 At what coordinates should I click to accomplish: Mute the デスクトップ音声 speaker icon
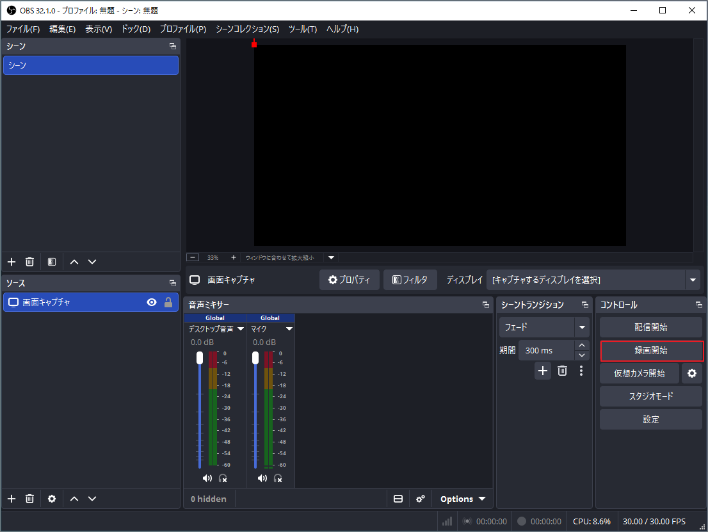(x=207, y=478)
